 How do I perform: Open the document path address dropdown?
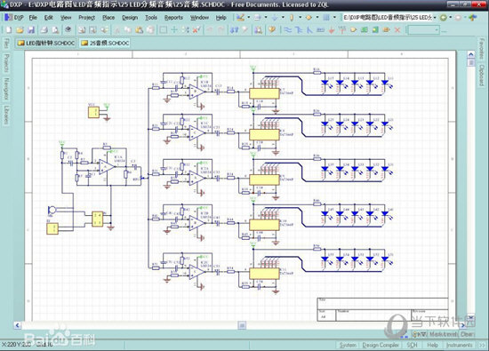[x=435, y=18]
